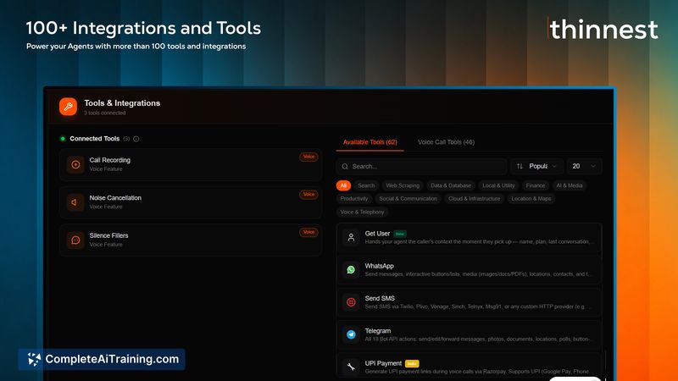Switch to Available Tools (62) tab
This screenshot has height=381, width=678.
click(x=370, y=142)
